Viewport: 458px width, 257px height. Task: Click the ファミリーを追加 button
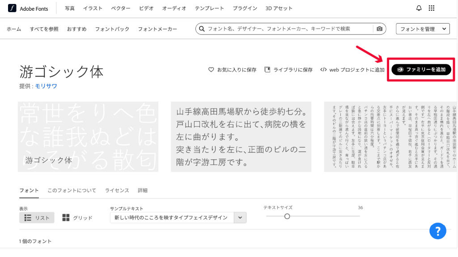421,70
